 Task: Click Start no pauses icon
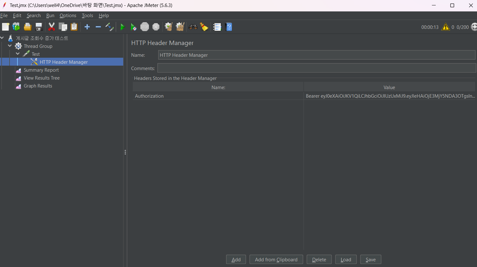133,27
